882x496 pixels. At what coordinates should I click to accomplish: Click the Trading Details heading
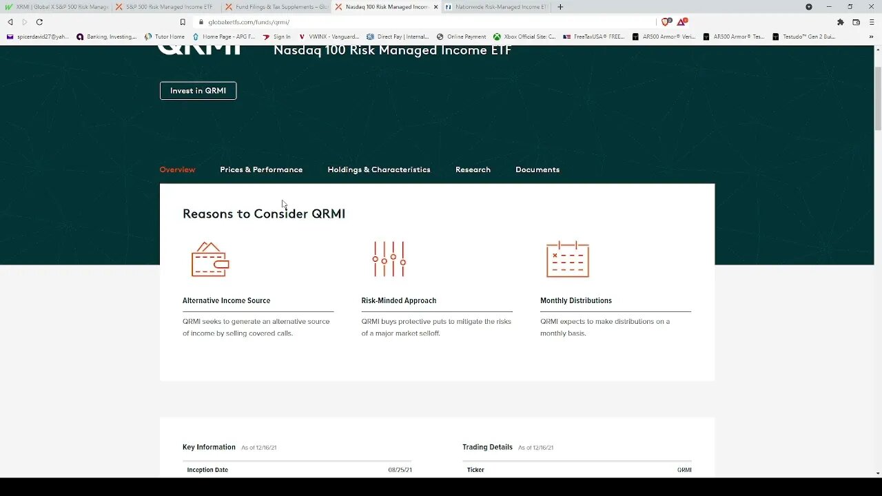coord(487,447)
